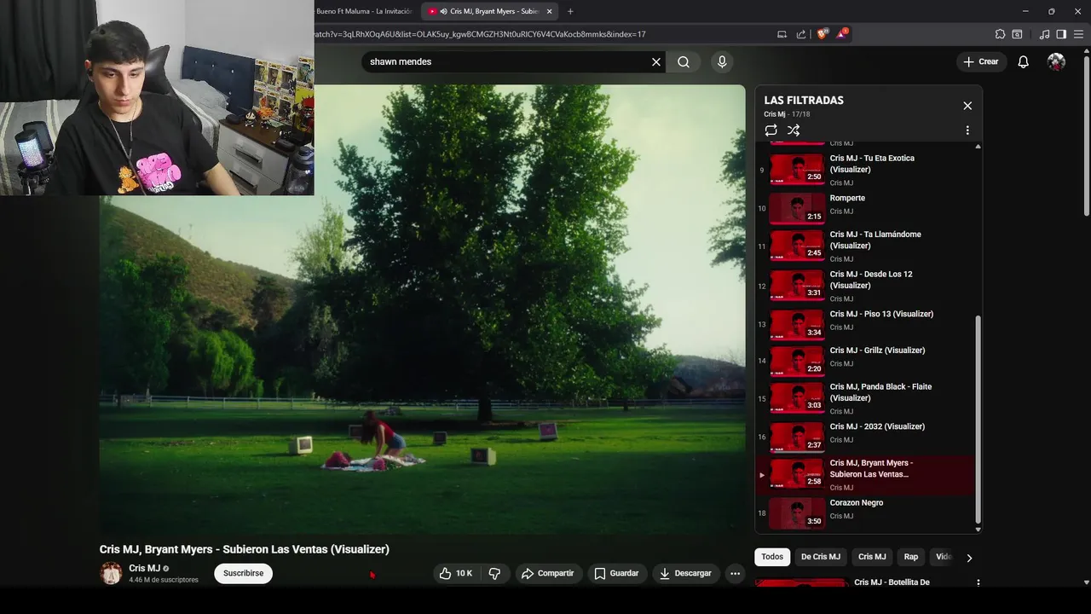Open the account avatar menu
Screen dimensions: 1091x614
(x=1056, y=61)
